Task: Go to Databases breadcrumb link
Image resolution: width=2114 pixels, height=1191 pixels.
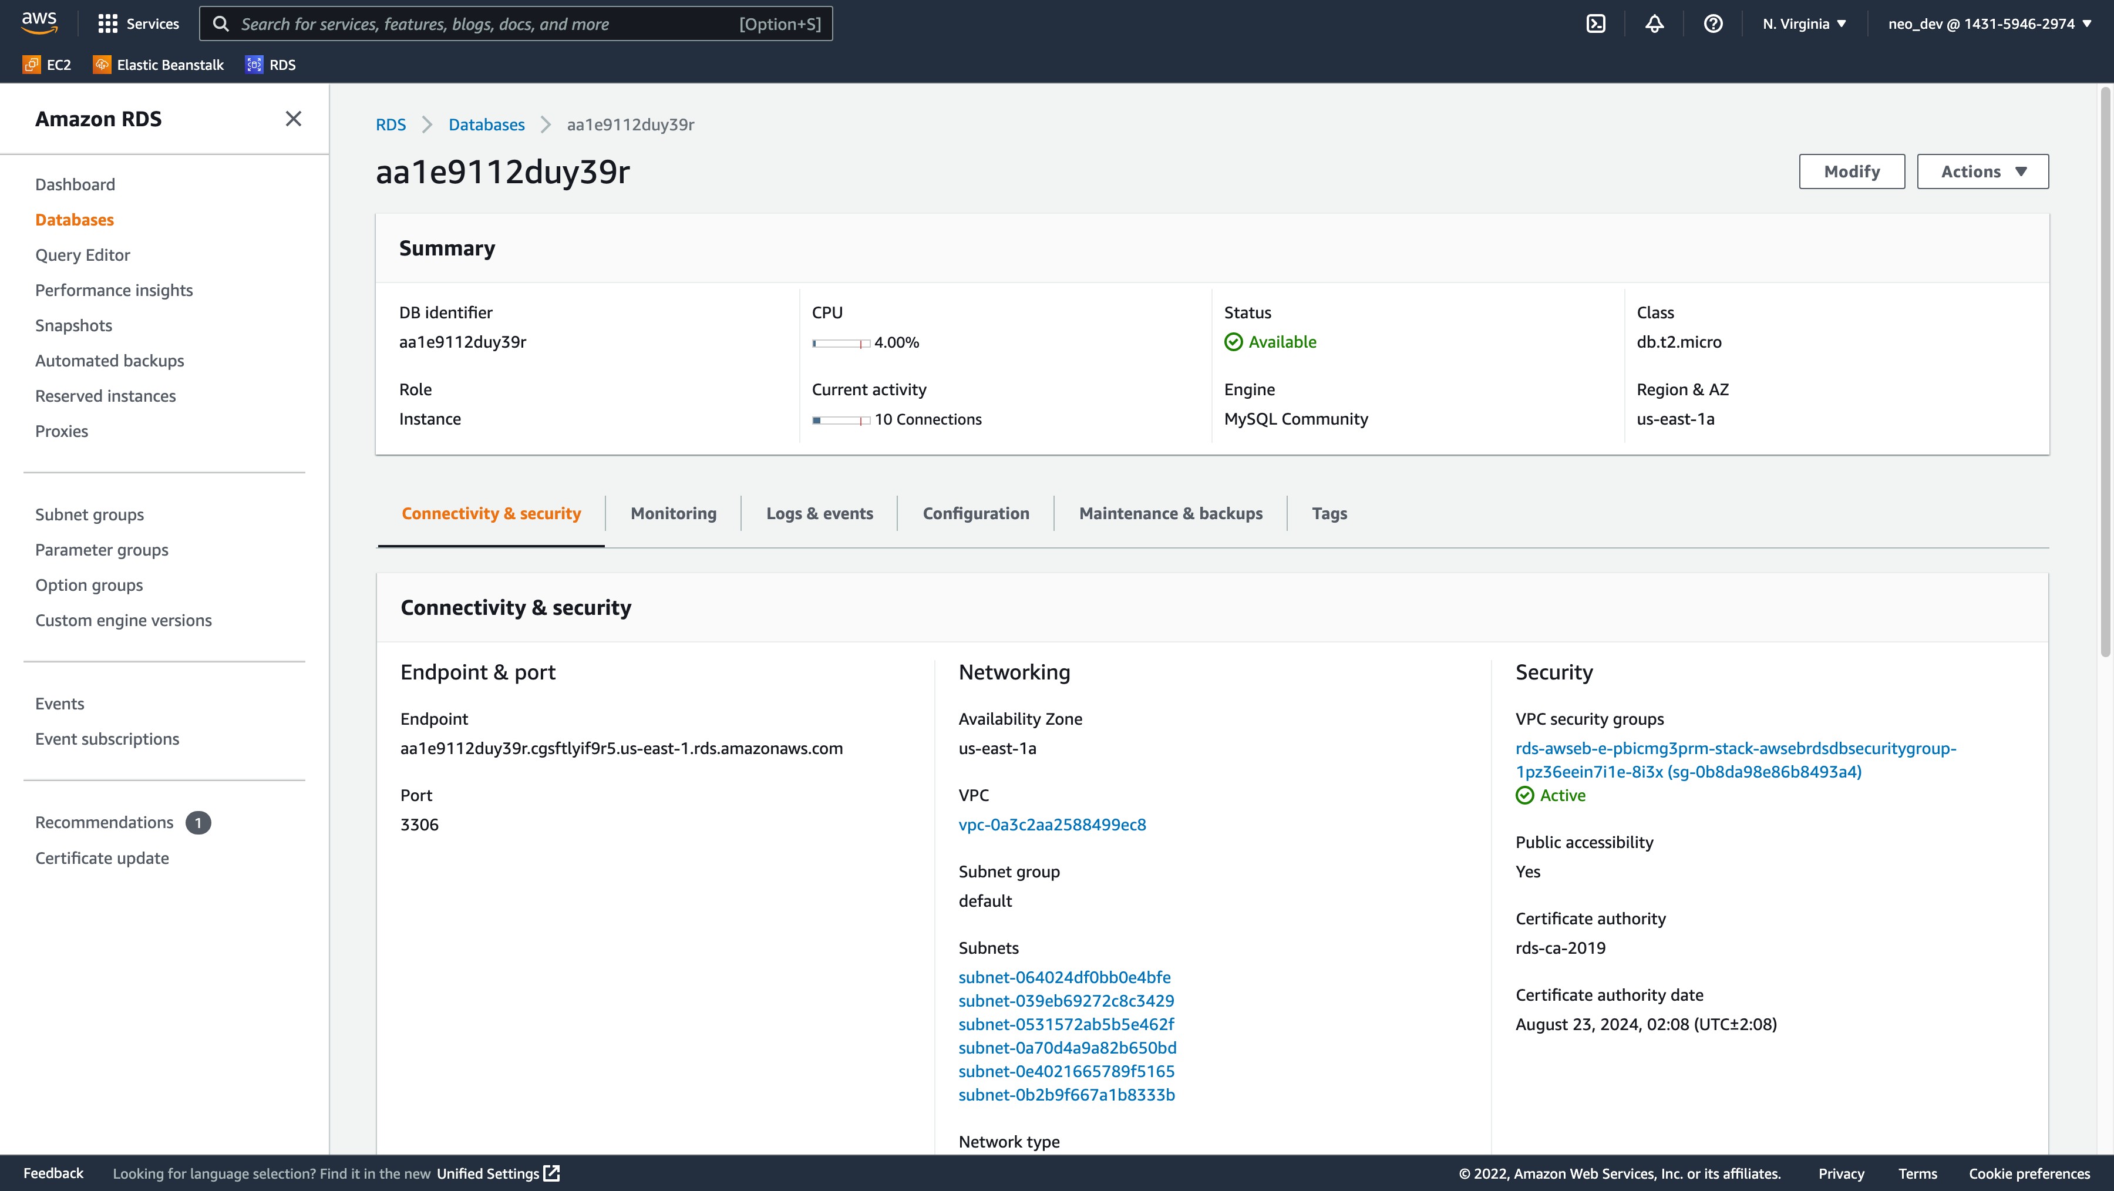Action: (487, 125)
